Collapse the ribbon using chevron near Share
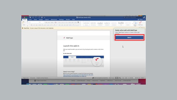177x100 pixels. [144, 20]
